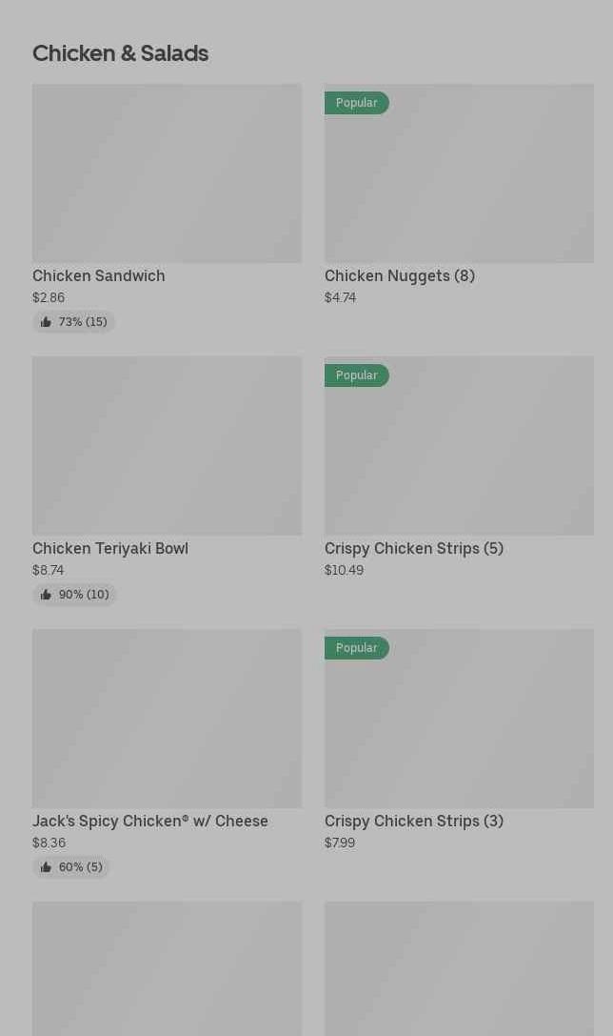
Task: Click the Chicken & Salads section heading
Action: [x=120, y=53]
